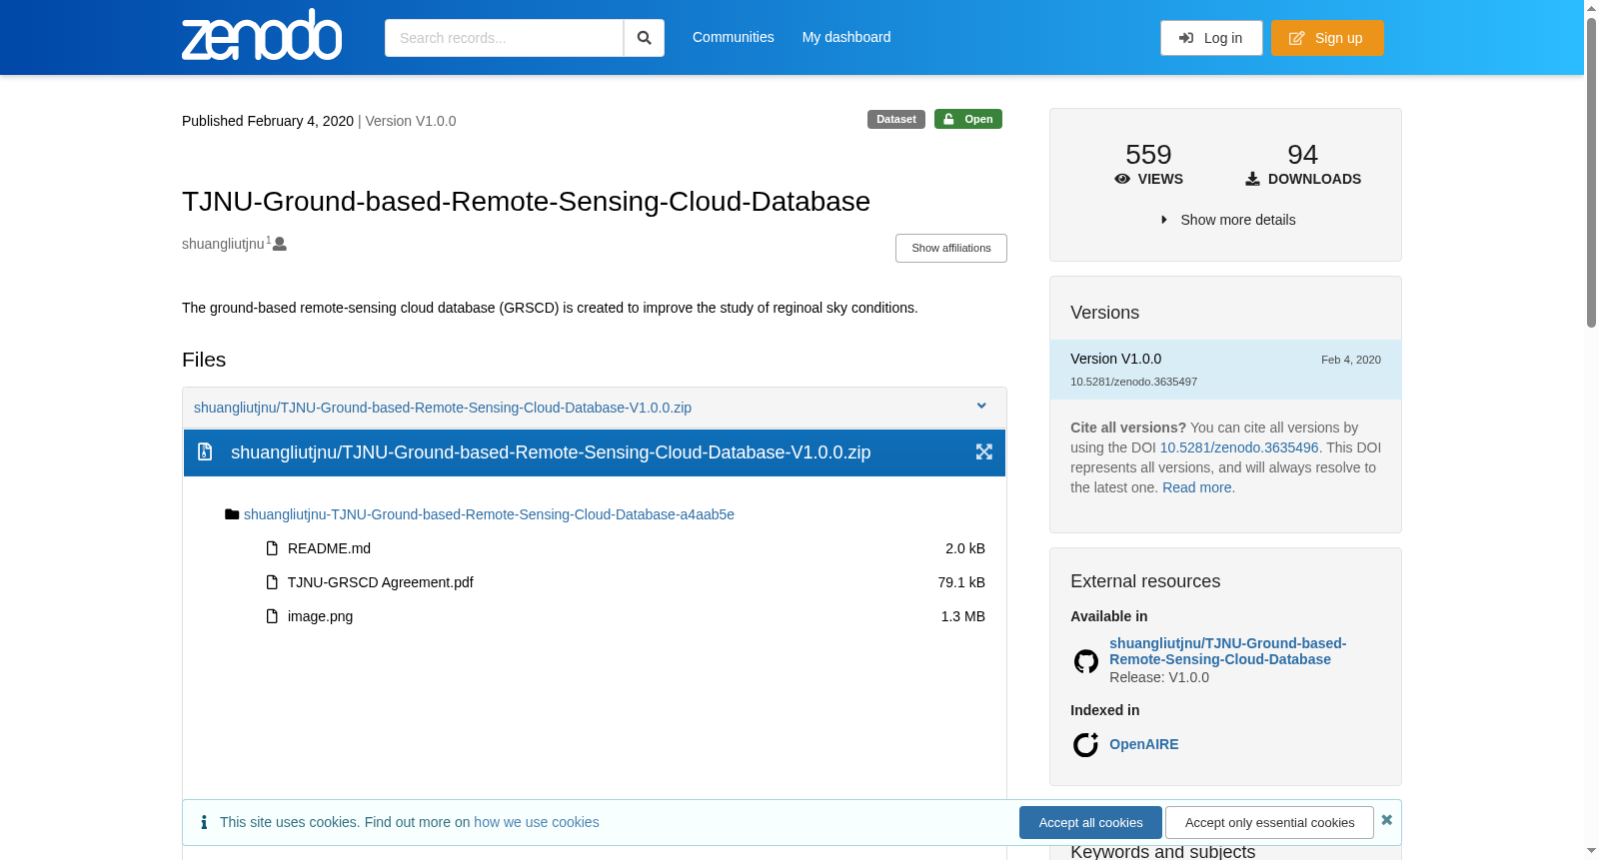Screen dimensions: 1599x860
Task: Expand Show more details statistics
Action: pyautogui.click(x=1228, y=220)
